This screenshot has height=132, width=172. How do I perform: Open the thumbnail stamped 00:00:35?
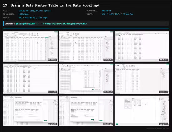(30, 46)
